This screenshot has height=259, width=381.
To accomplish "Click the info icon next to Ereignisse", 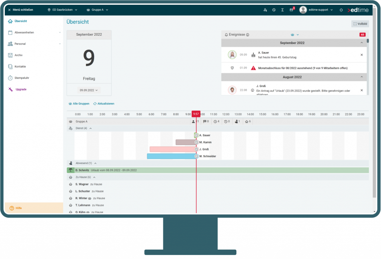I will point(248,35).
